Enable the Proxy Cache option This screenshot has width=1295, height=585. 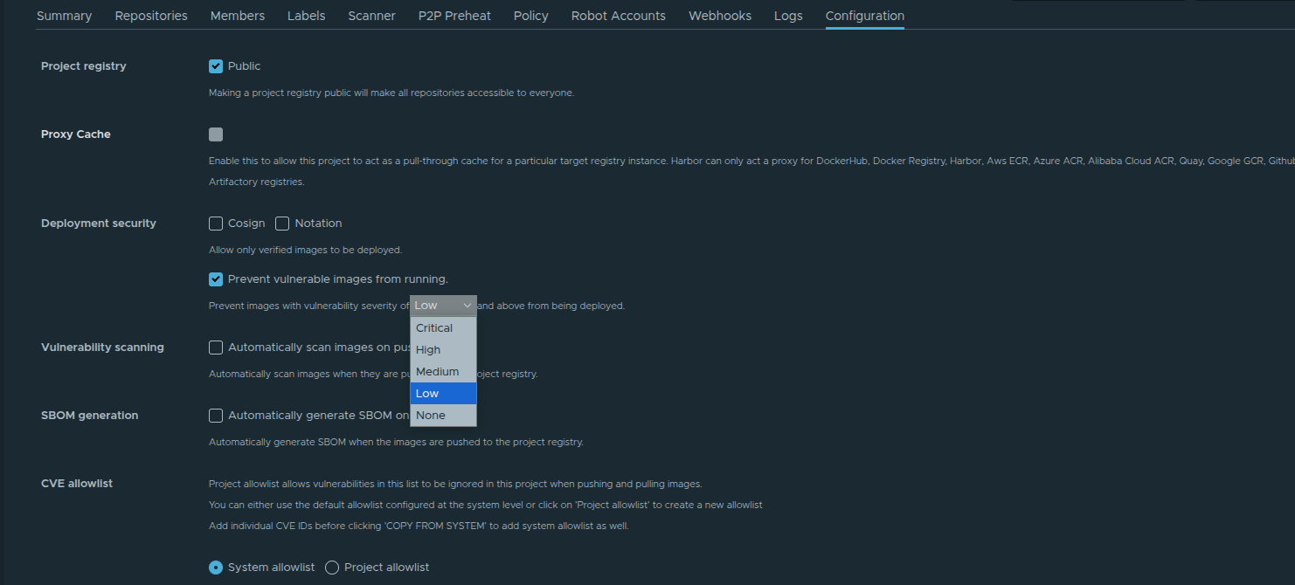point(216,134)
